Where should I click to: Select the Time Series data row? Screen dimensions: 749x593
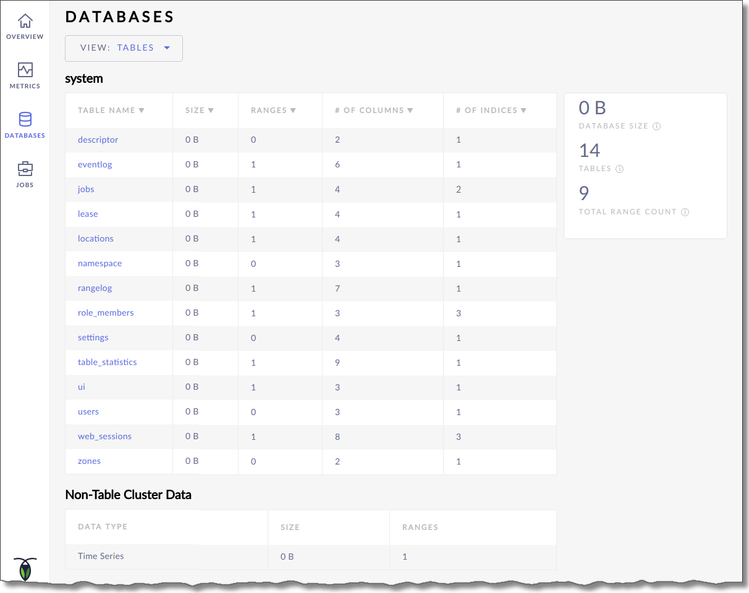[x=101, y=556]
